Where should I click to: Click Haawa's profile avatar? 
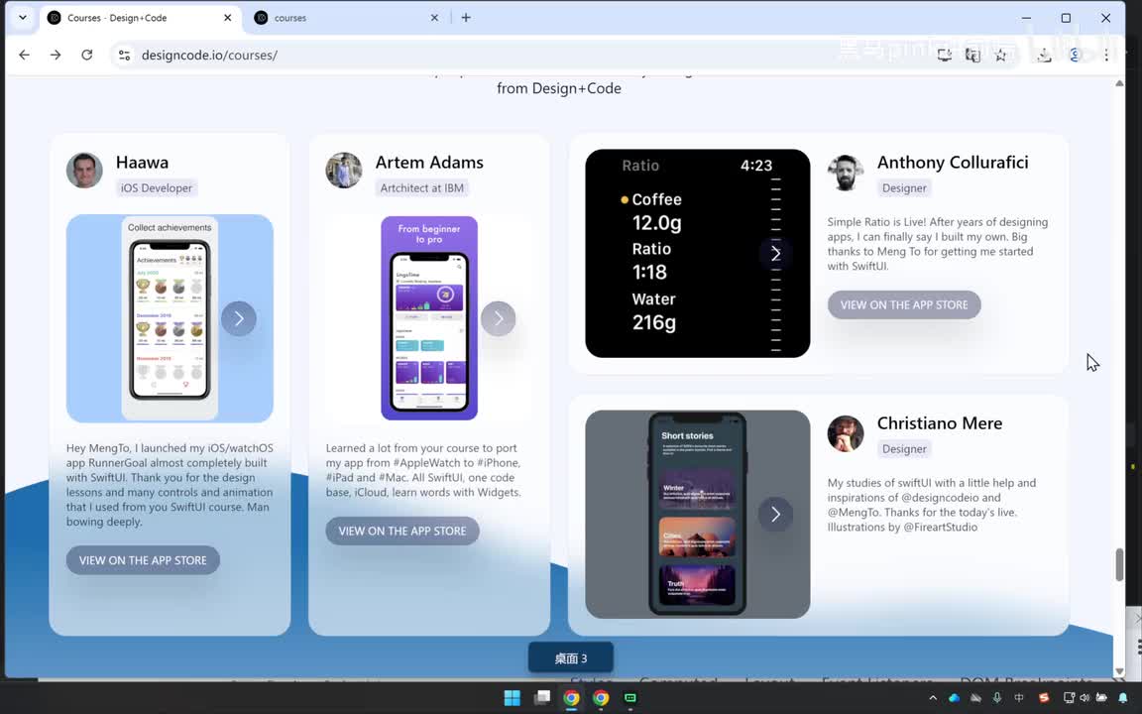[84, 171]
